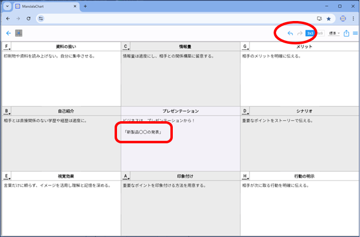Click text 相手とは直接関係のない学歴や経歴は適度に。
The height and width of the screenshot is (237, 360).
pyautogui.click(x=45, y=121)
